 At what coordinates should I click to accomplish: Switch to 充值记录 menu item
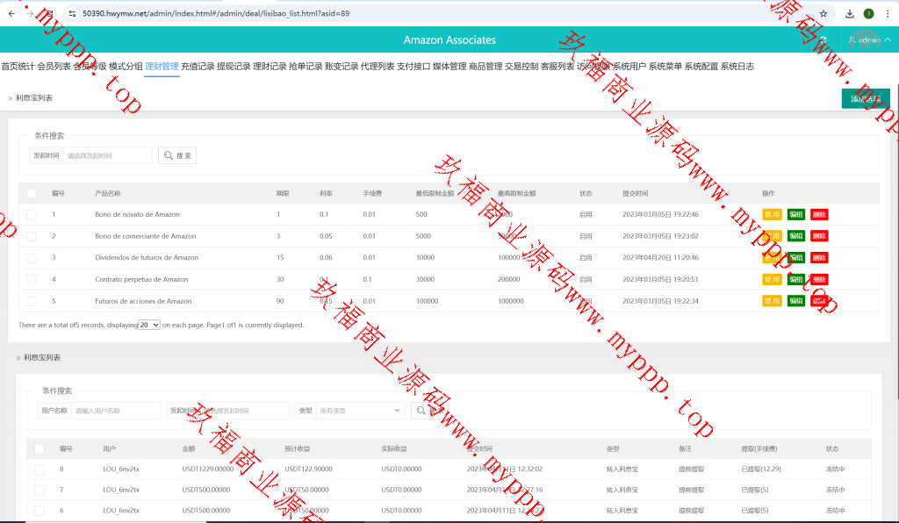[198, 67]
